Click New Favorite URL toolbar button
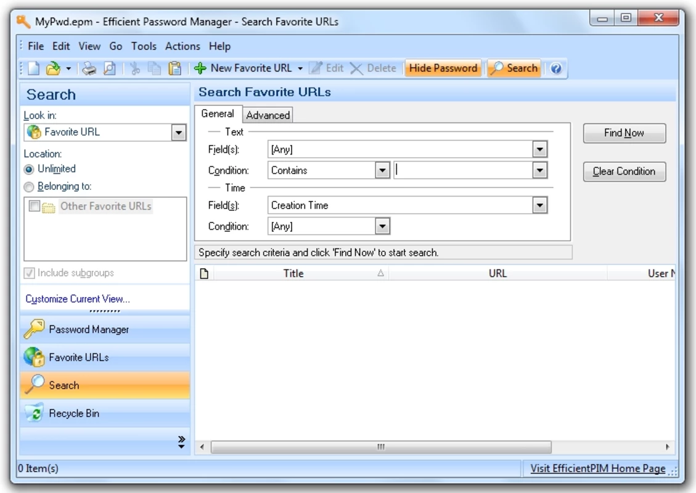 [x=244, y=68]
